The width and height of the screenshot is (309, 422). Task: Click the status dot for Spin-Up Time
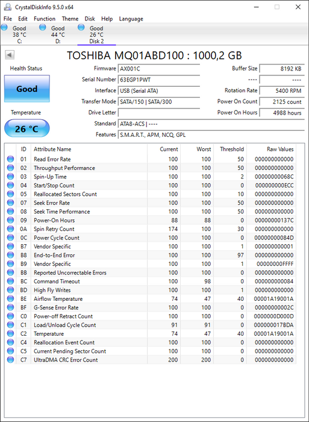point(10,177)
